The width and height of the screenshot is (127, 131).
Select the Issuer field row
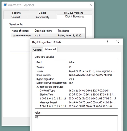coord(76,71)
